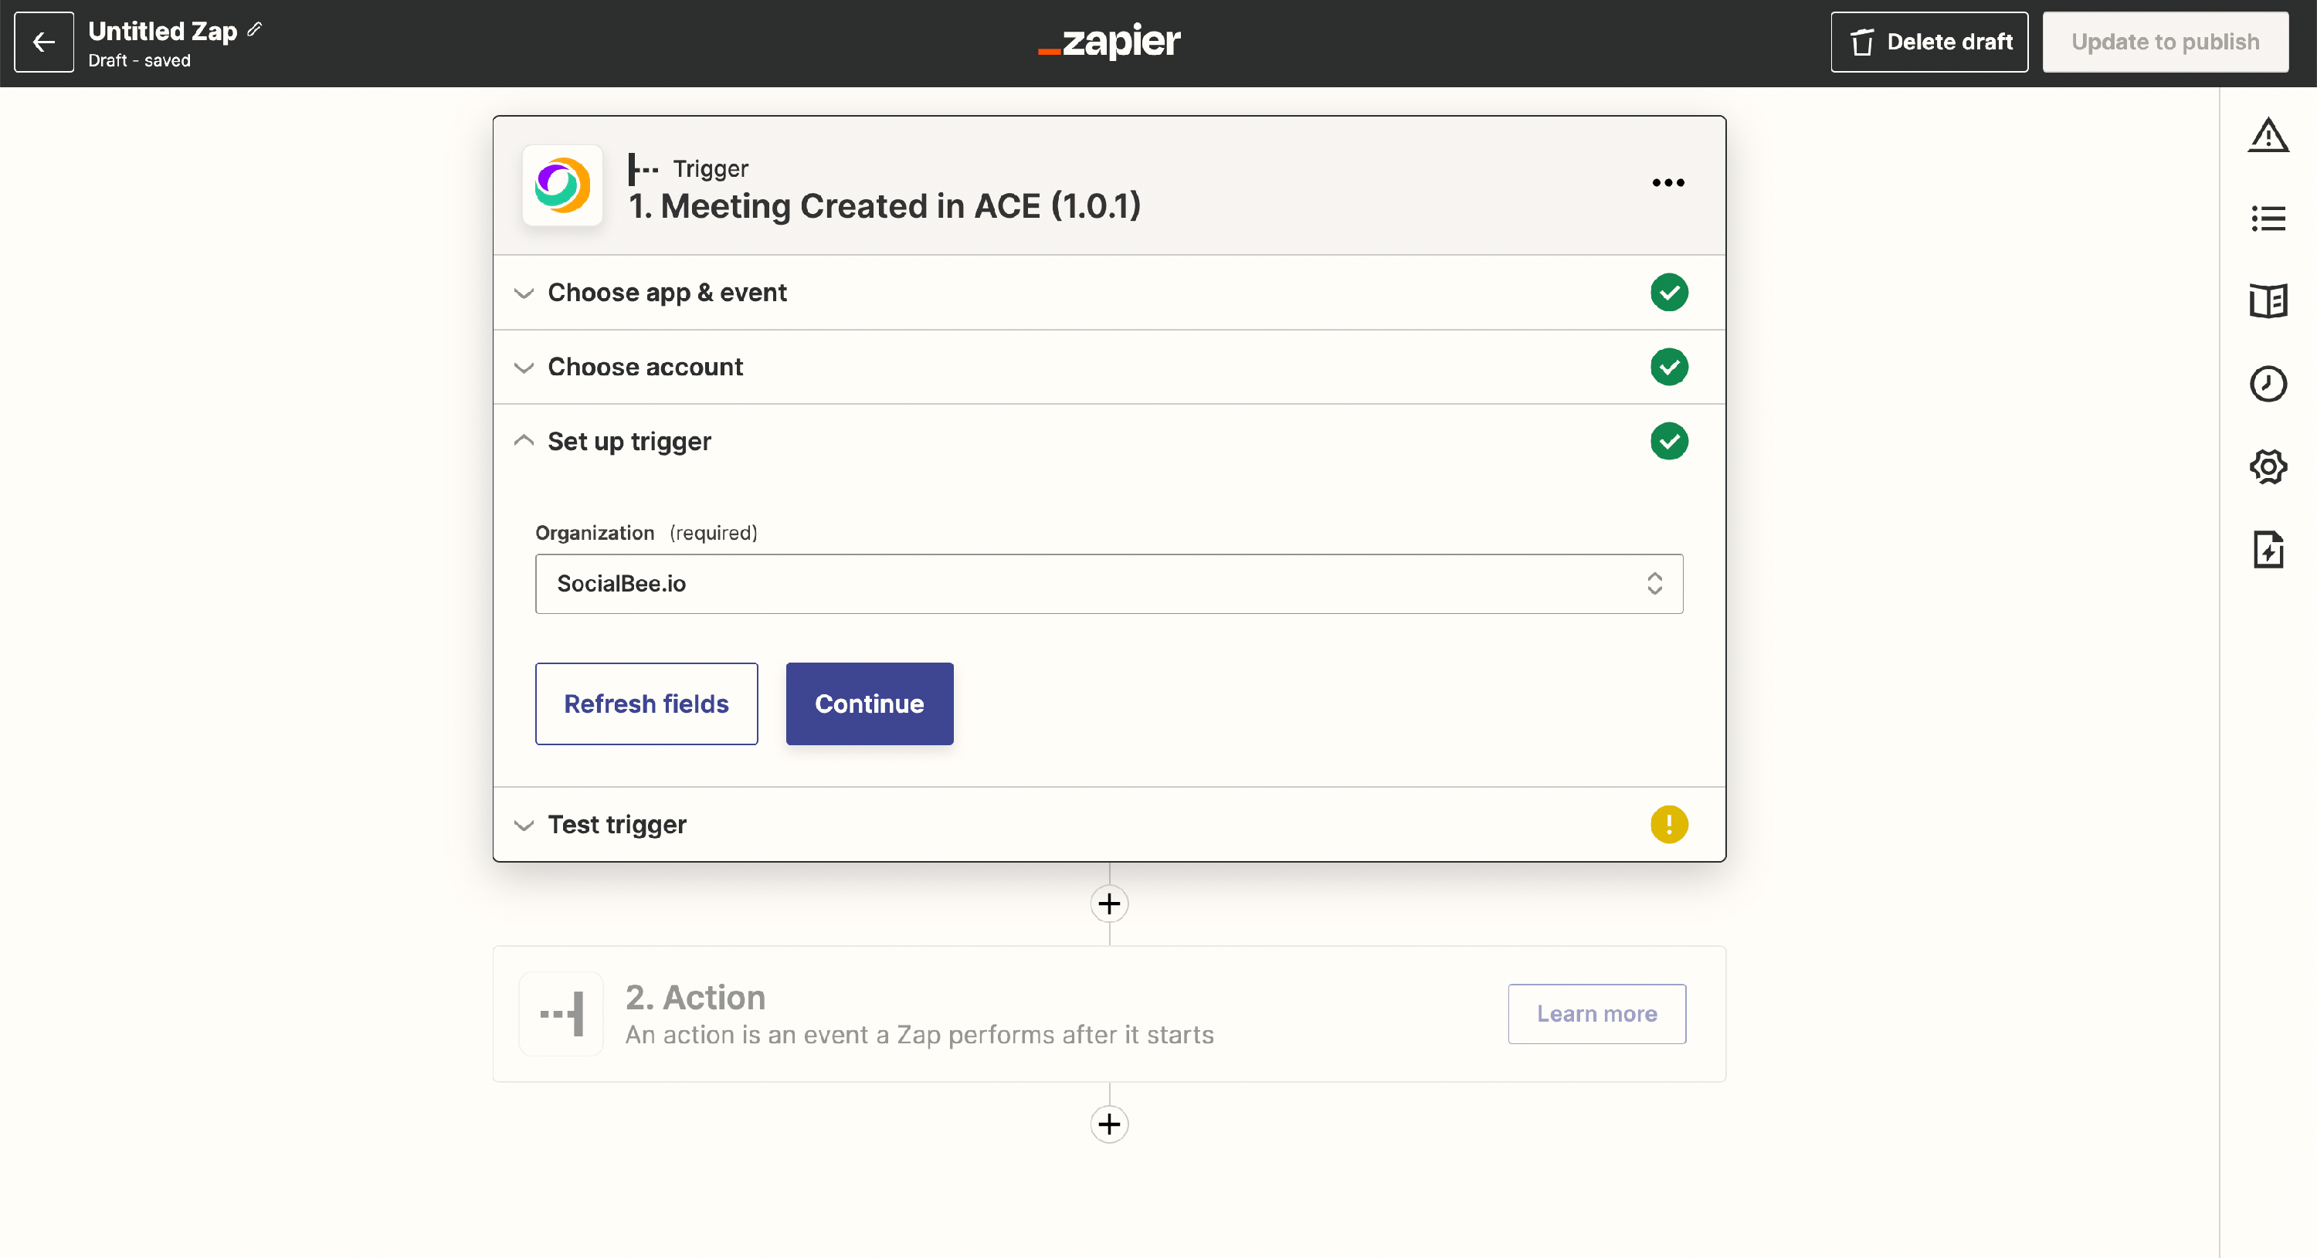The width and height of the screenshot is (2317, 1258).
Task: Open the outline list icon in the sidebar
Action: pos(2268,219)
